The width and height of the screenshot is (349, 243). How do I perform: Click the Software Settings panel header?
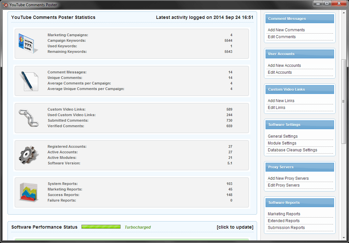pyautogui.click(x=299, y=125)
